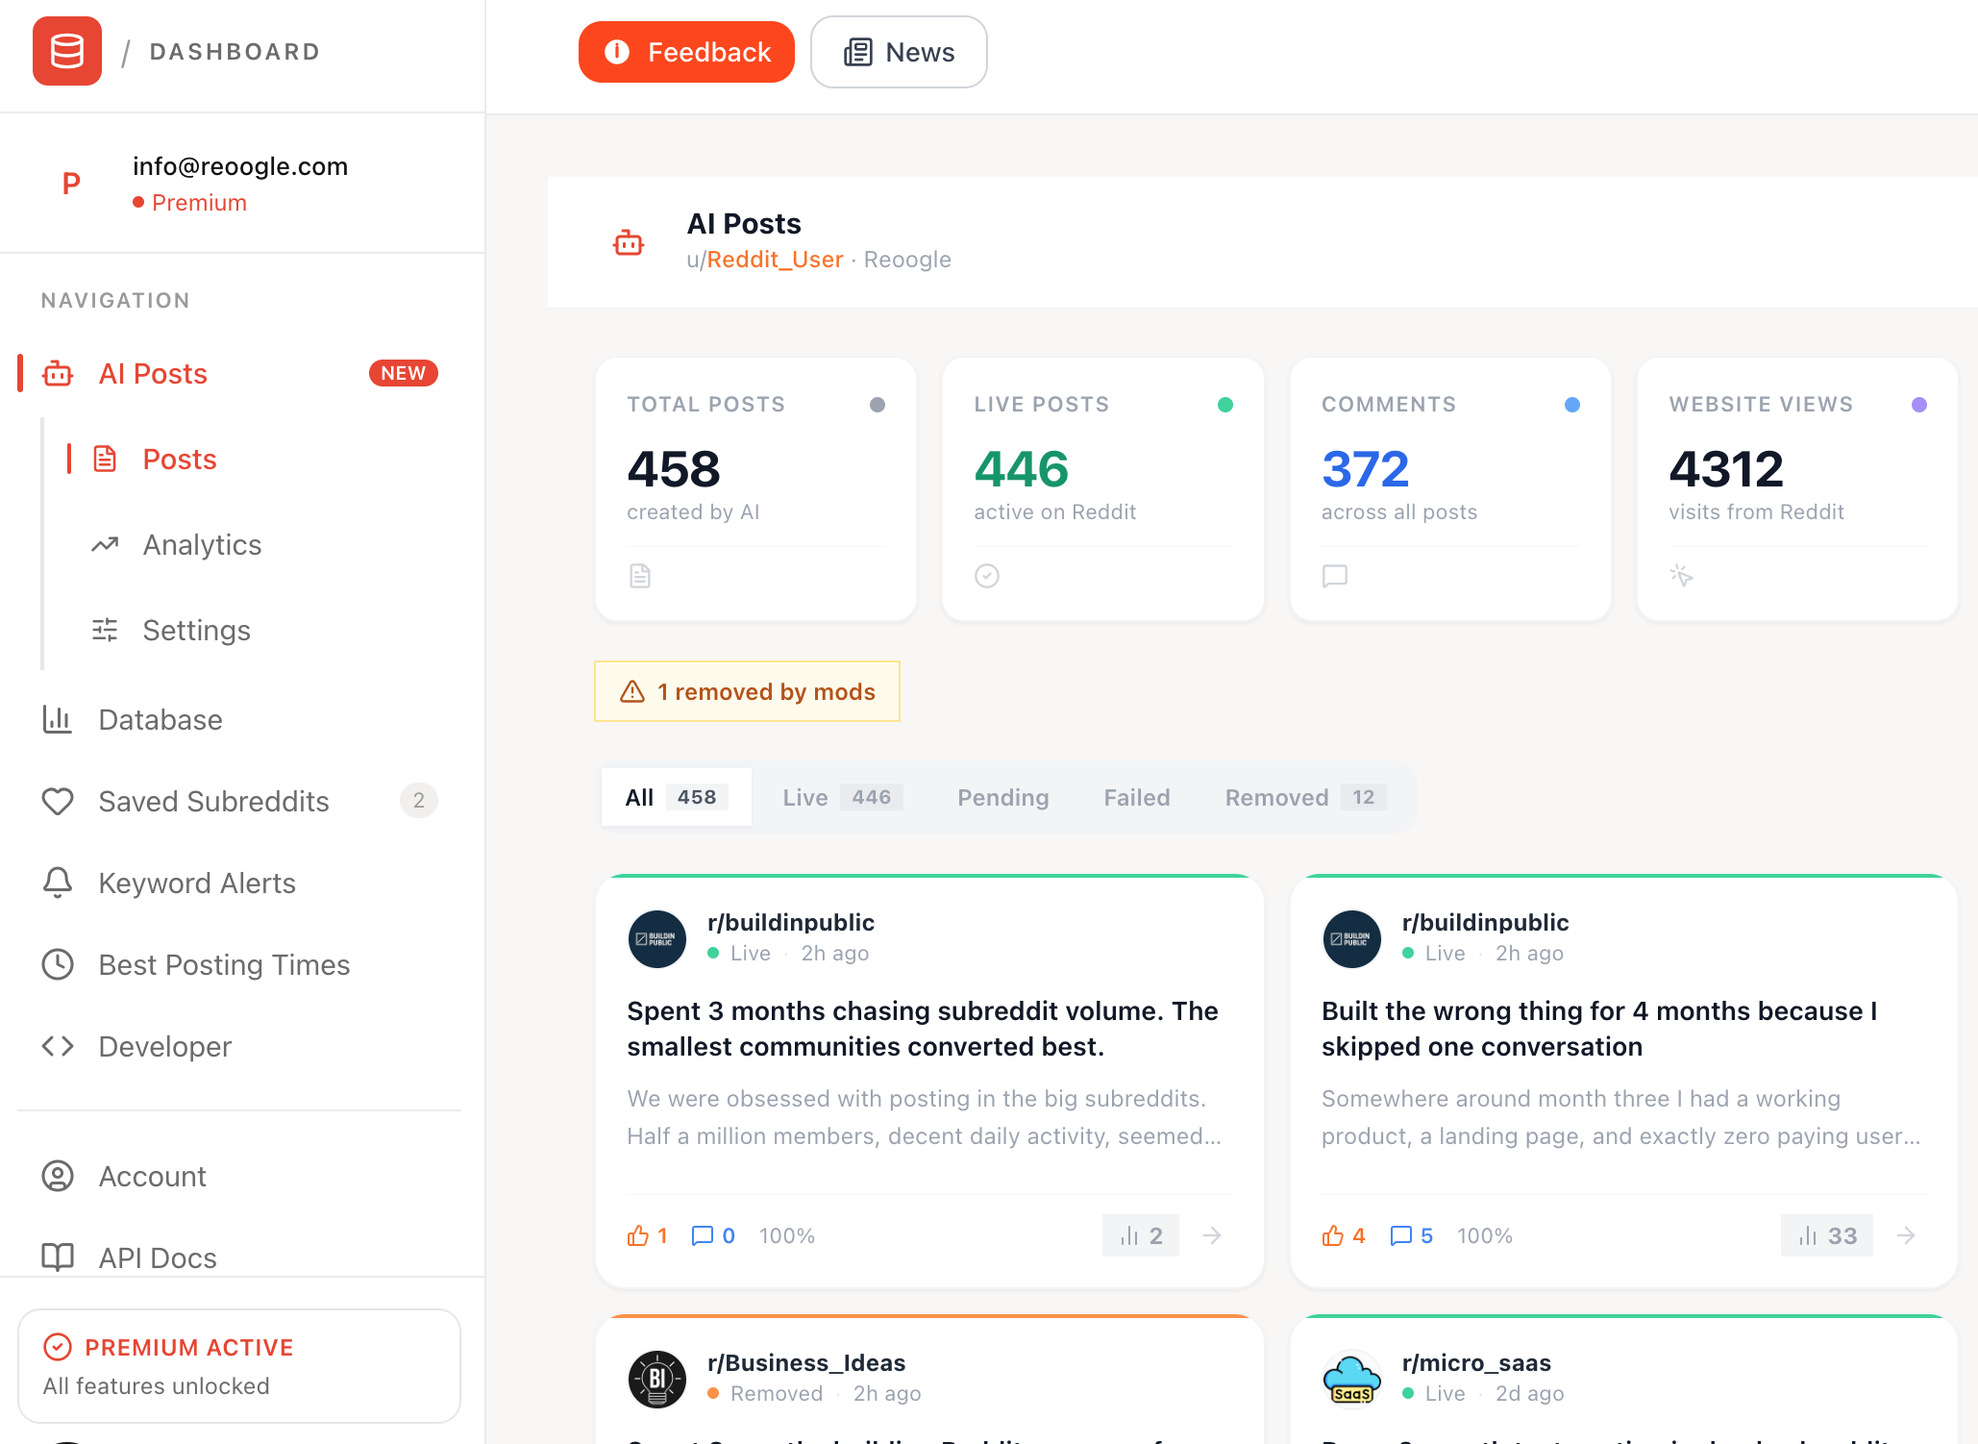Open Keyword Alerts navigation item
1978x1444 pixels.
pyautogui.click(x=197, y=884)
